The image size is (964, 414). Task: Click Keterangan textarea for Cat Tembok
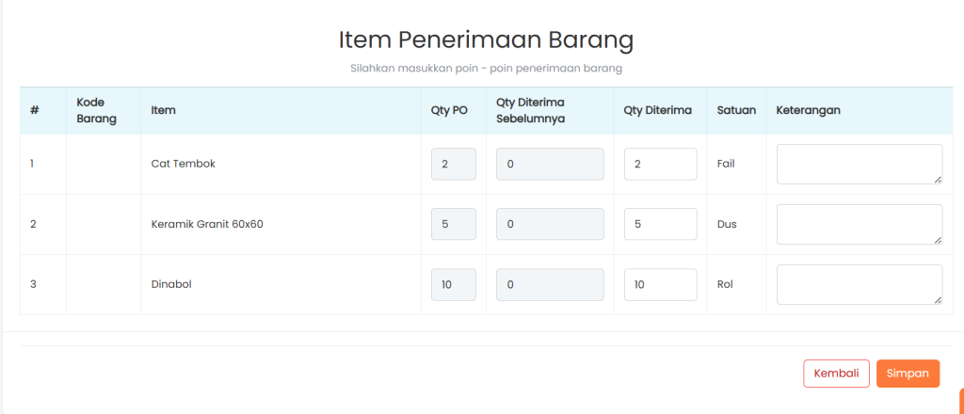coord(859,164)
